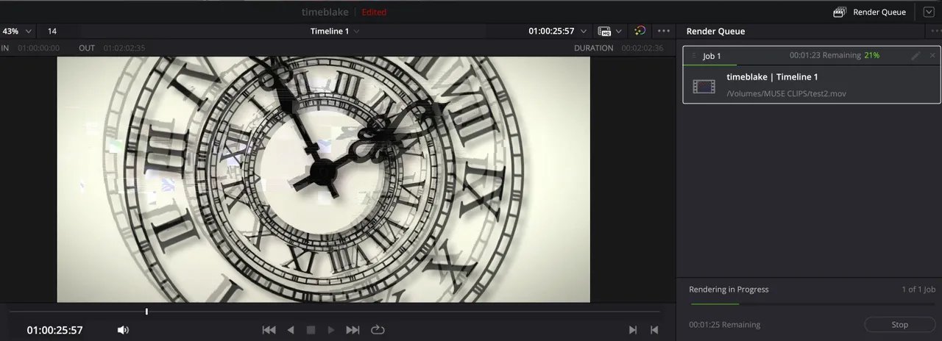
Task: Open the 43% zoom dropdown
Action: [17, 31]
